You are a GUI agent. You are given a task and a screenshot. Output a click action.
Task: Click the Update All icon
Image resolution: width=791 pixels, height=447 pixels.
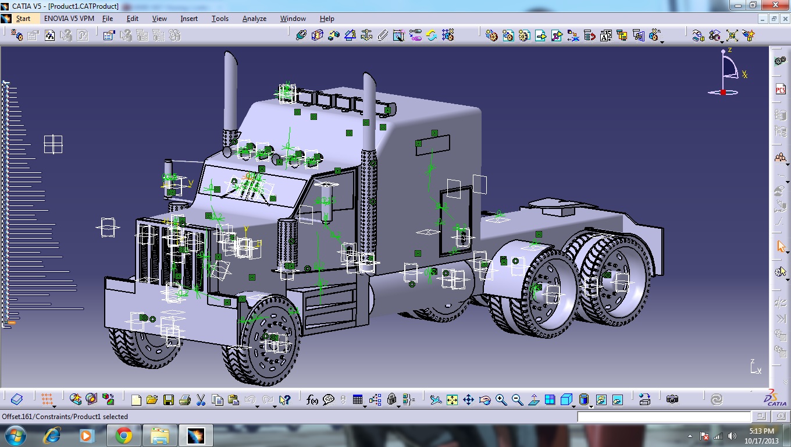(432, 36)
